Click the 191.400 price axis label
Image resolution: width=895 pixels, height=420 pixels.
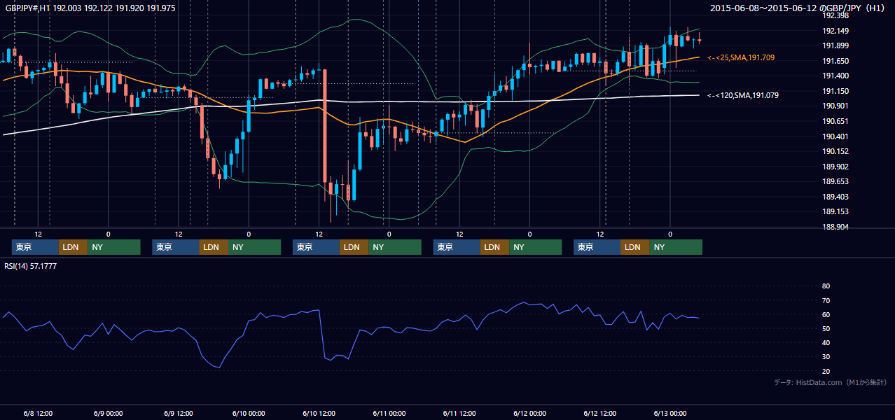pos(835,76)
